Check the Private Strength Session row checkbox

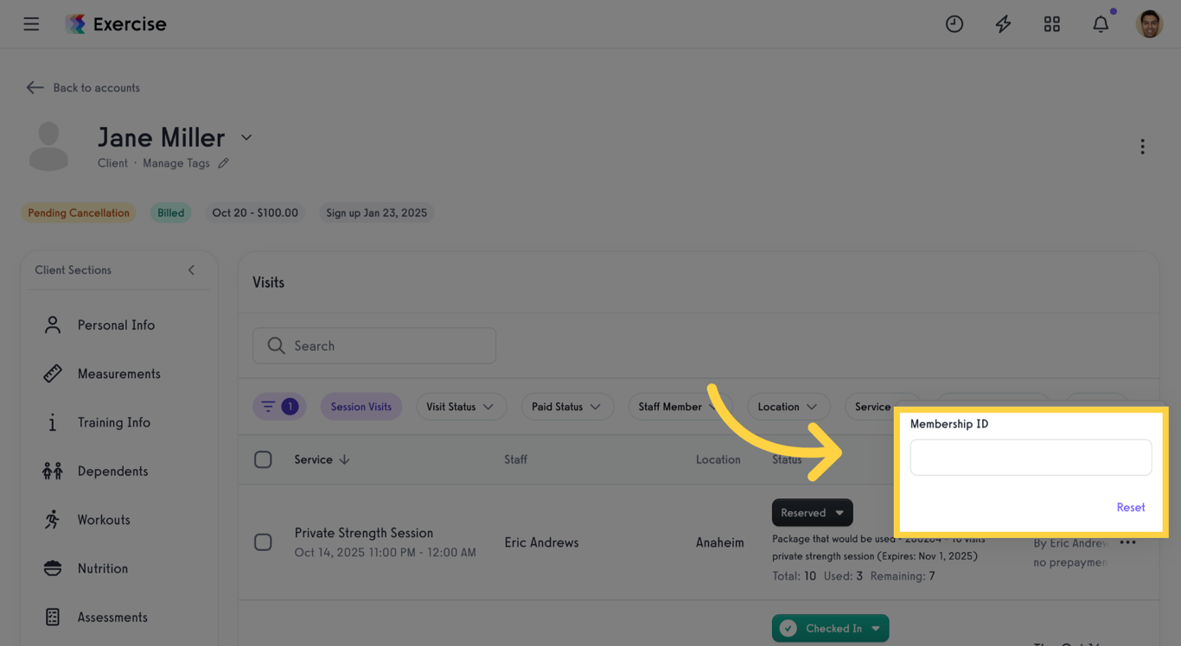click(264, 541)
